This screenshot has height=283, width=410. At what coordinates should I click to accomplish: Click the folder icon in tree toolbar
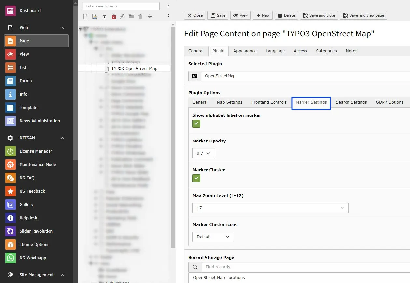pos(131,16)
